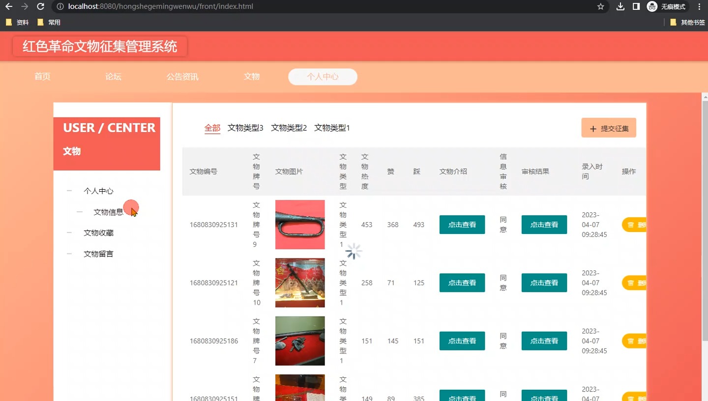Click the 提交征集 button

click(x=609, y=128)
